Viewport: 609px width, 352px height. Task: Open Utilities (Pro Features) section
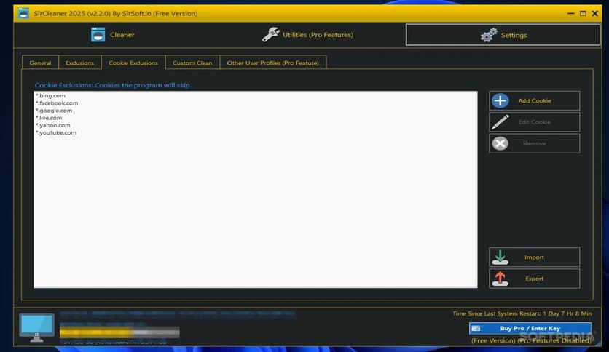(x=307, y=35)
